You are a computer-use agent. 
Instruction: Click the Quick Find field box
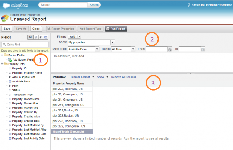(x=27, y=45)
